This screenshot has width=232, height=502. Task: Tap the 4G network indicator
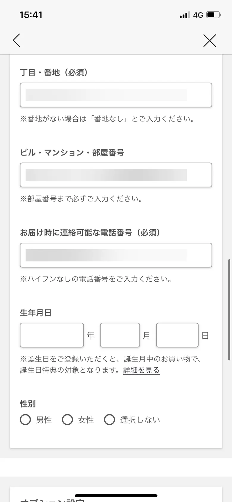pyautogui.click(x=198, y=15)
